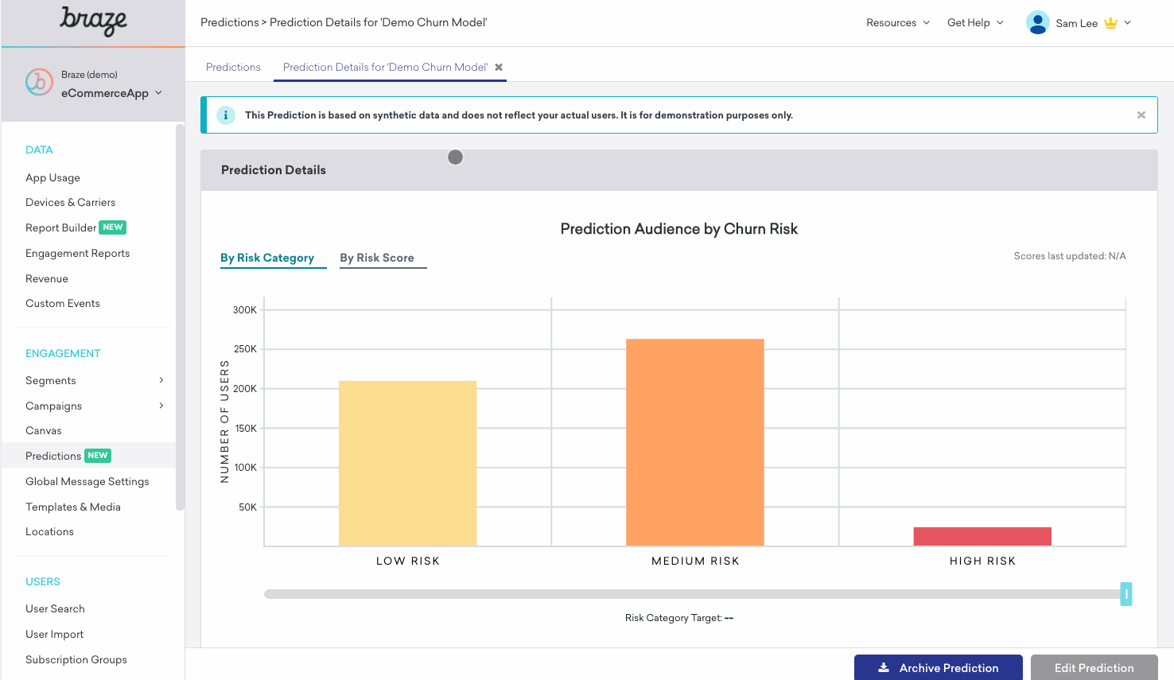Click the 'MEDIUM RISK' axis label
Screen dimensions: 1174x680
pos(695,561)
